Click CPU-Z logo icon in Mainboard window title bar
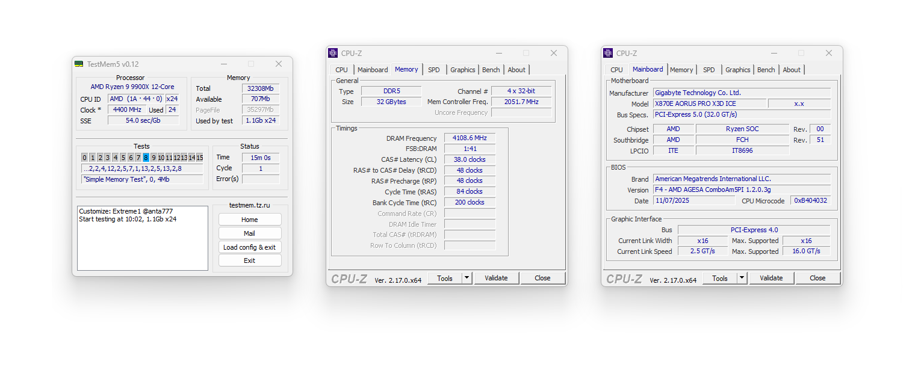The width and height of the screenshot is (921, 373). tap(608, 53)
